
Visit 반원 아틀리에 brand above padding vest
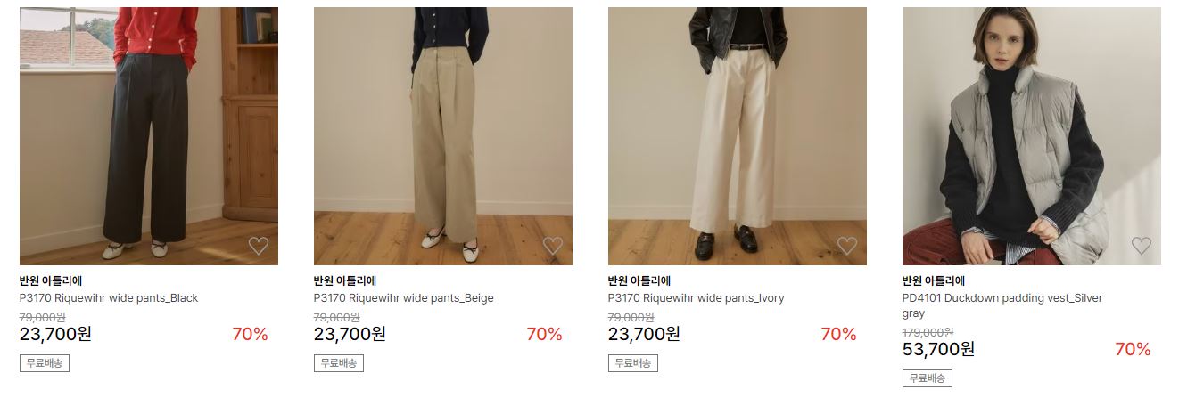pos(934,281)
